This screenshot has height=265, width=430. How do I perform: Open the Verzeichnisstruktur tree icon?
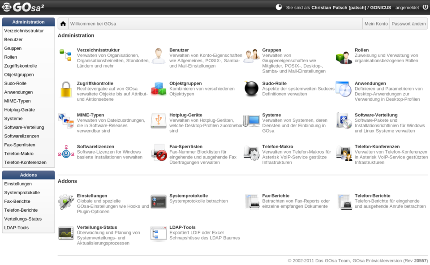coord(66,55)
